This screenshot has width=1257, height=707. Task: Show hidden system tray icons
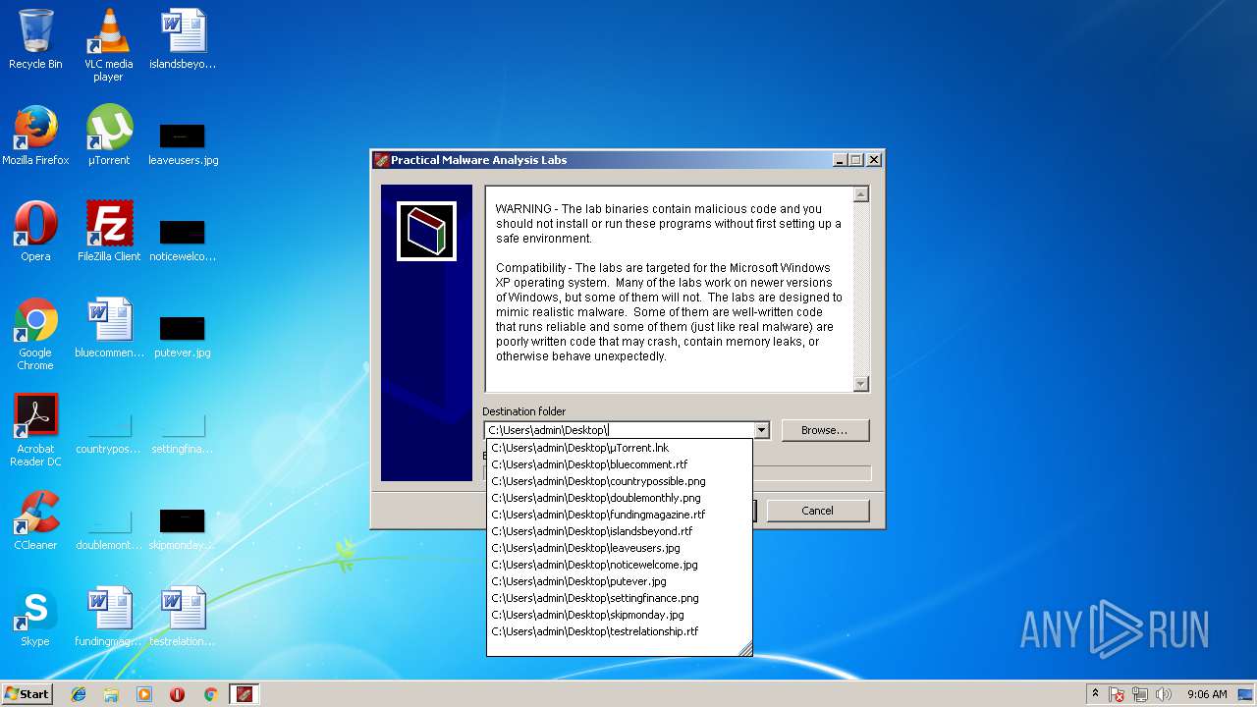(1095, 693)
